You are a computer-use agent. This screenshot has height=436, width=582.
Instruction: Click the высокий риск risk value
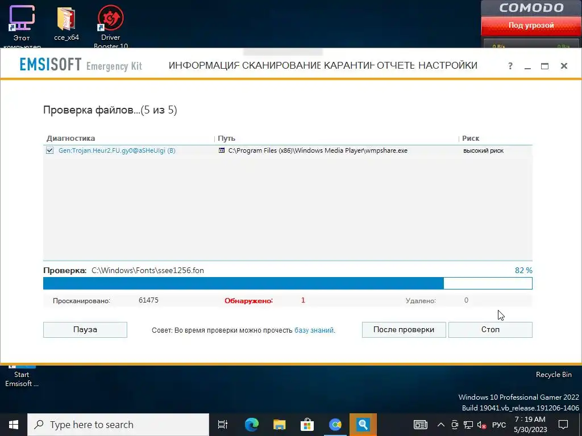[x=483, y=150]
